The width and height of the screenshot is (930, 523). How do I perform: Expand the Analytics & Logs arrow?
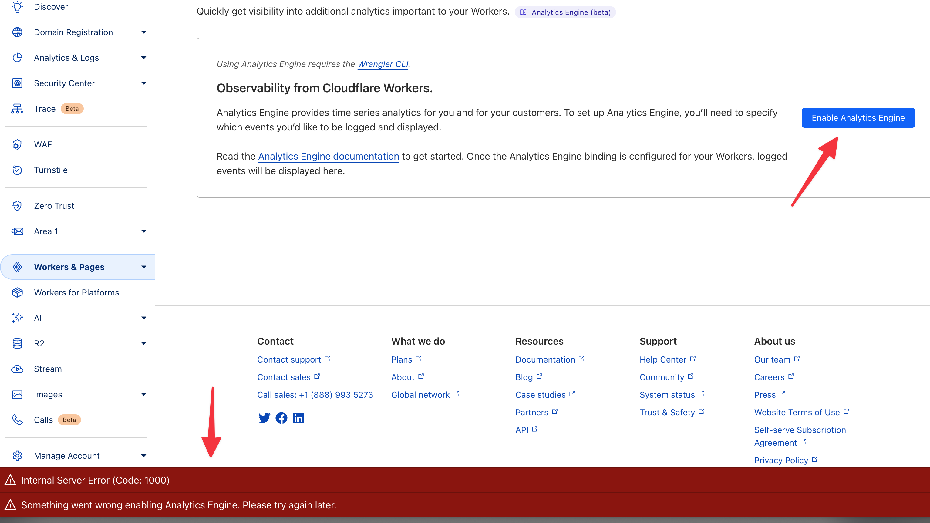point(144,58)
